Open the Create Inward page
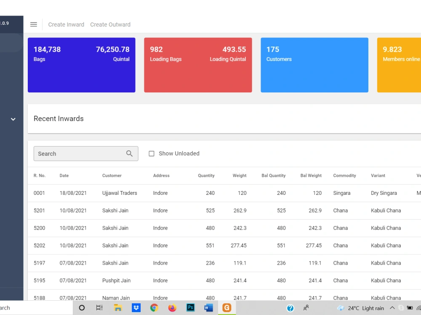The height and width of the screenshot is (315, 421). tap(66, 24)
